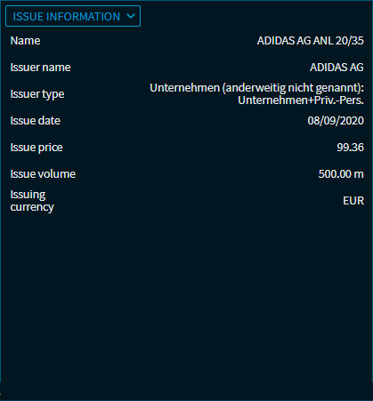
Task: Select the Issuer name label
Action: click(x=40, y=68)
